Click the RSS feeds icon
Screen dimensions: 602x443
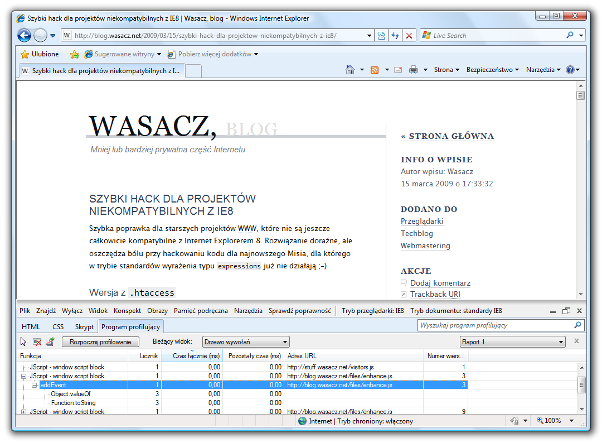click(x=375, y=70)
